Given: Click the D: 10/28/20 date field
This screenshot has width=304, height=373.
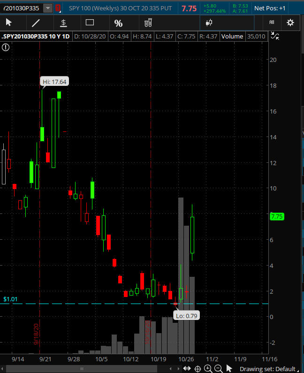Looking at the screenshot, I should (x=90, y=37).
